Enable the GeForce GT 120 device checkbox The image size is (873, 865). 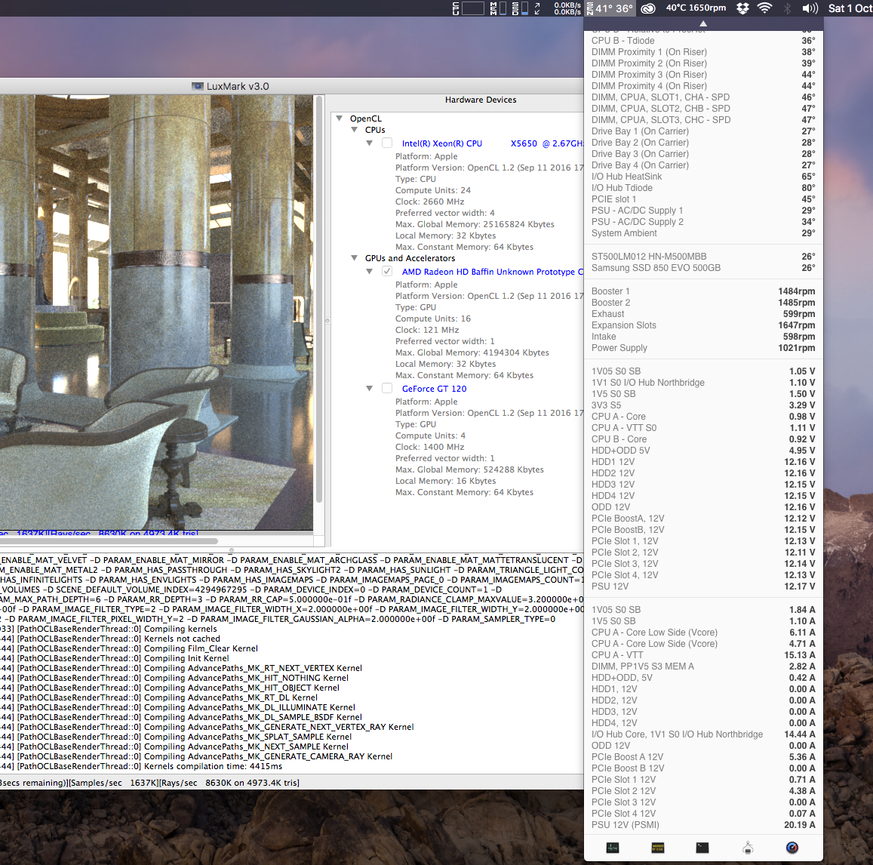(x=387, y=388)
